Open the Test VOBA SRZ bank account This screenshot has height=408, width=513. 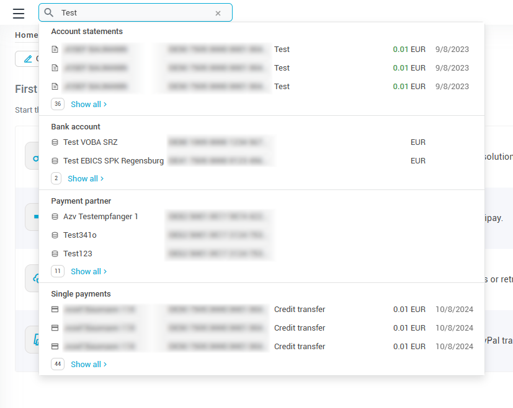coord(91,142)
